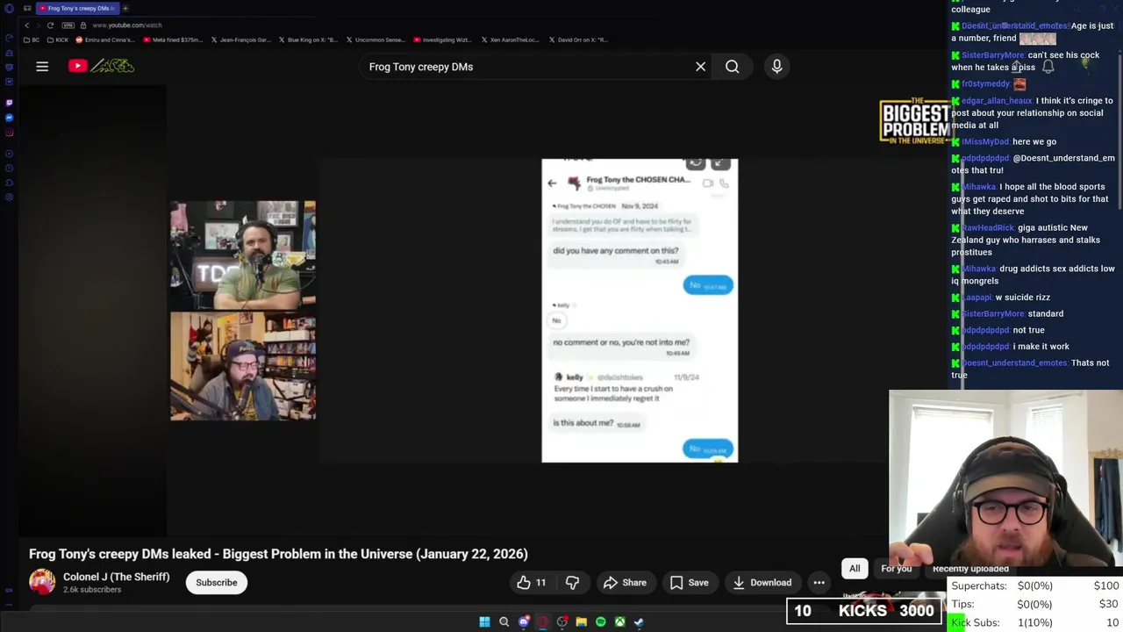Image resolution: width=1123 pixels, height=632 pixels.
Task: Open the sidebar player icon
Action: coord(10,154)
